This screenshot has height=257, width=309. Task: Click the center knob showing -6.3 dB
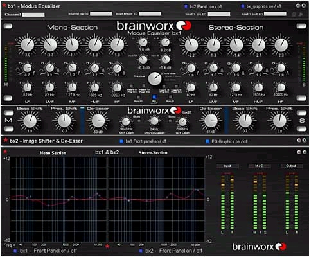[x=143, y=60]
